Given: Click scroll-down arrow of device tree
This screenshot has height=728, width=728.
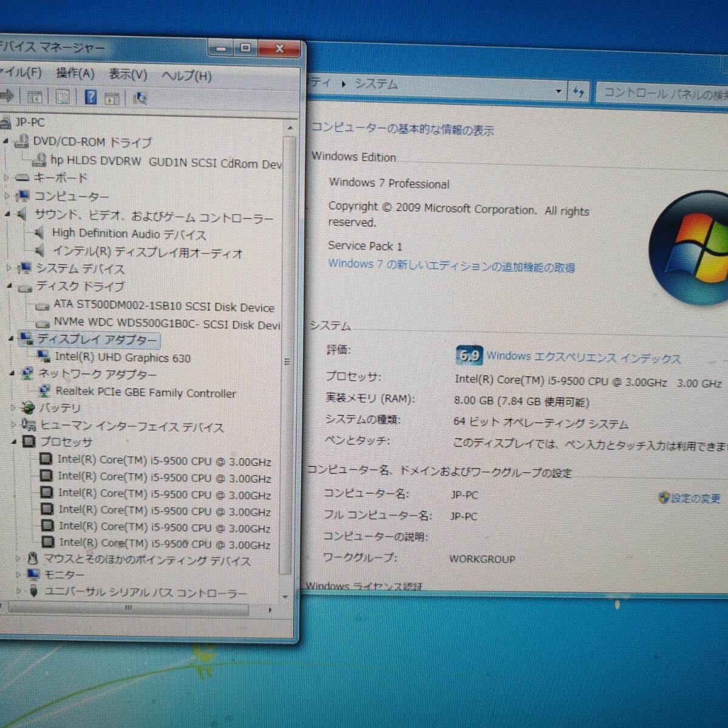Looking at the screenshot, I should coord(286,596).
